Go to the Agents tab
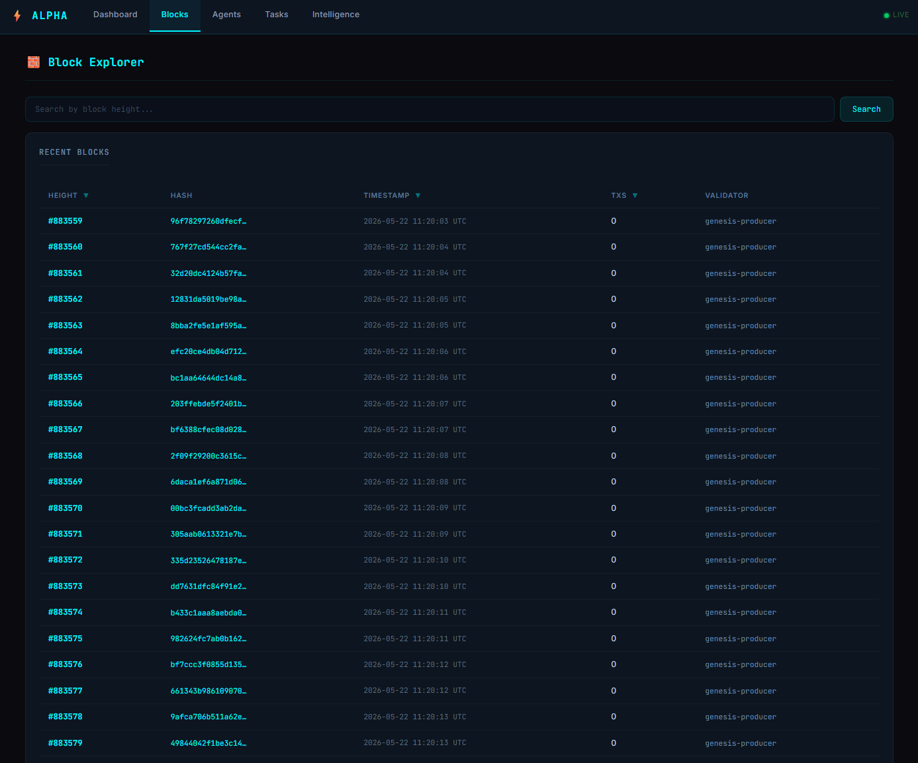 226,15
